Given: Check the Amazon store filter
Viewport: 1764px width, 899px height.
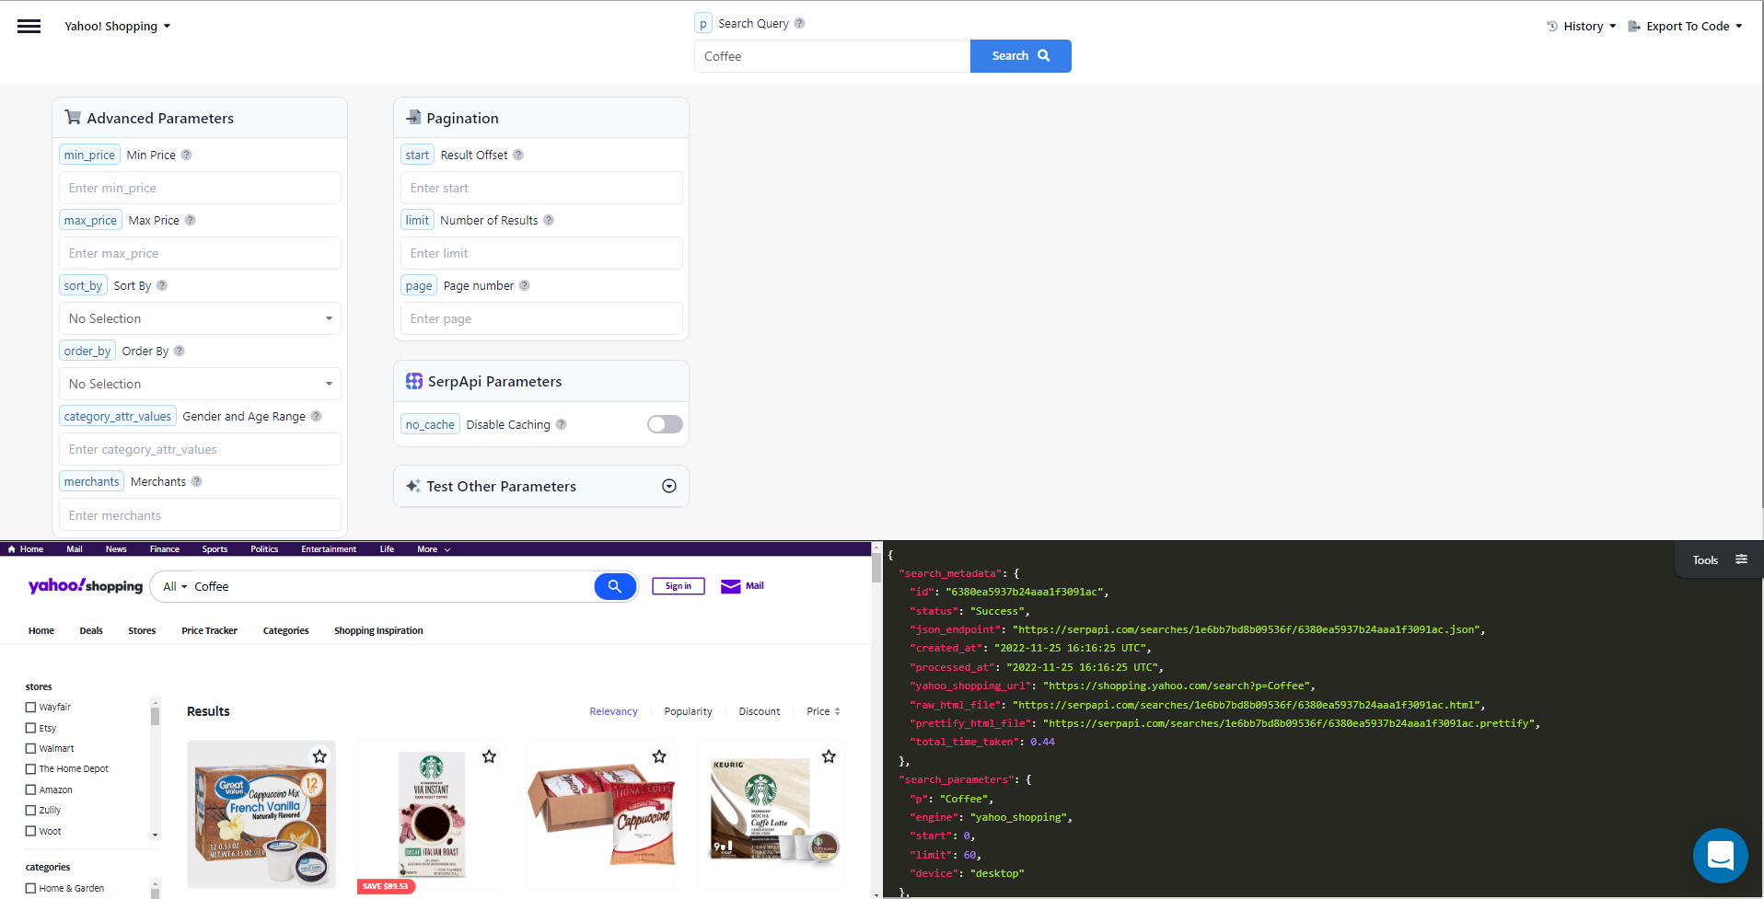Looking at the screenshot, I should pyautogui.click(x=30, y=790).
